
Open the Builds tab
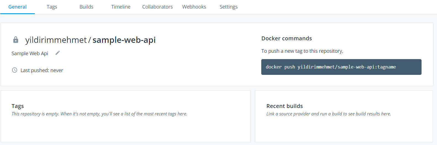[86, 7]
